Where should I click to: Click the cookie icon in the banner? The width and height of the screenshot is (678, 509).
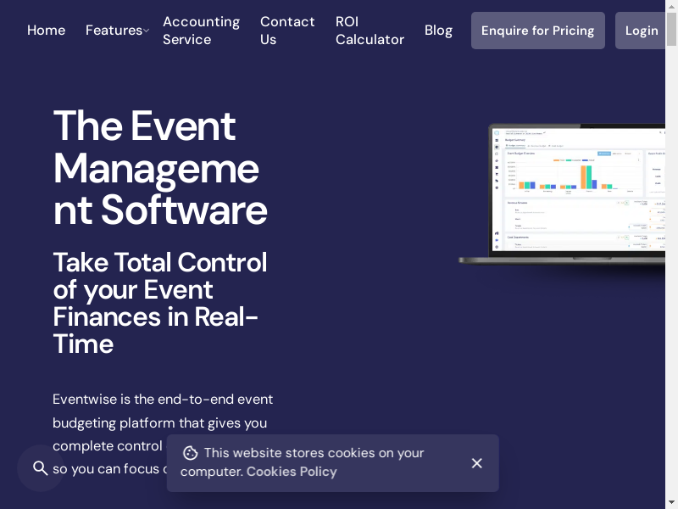[x=191, y=453]
